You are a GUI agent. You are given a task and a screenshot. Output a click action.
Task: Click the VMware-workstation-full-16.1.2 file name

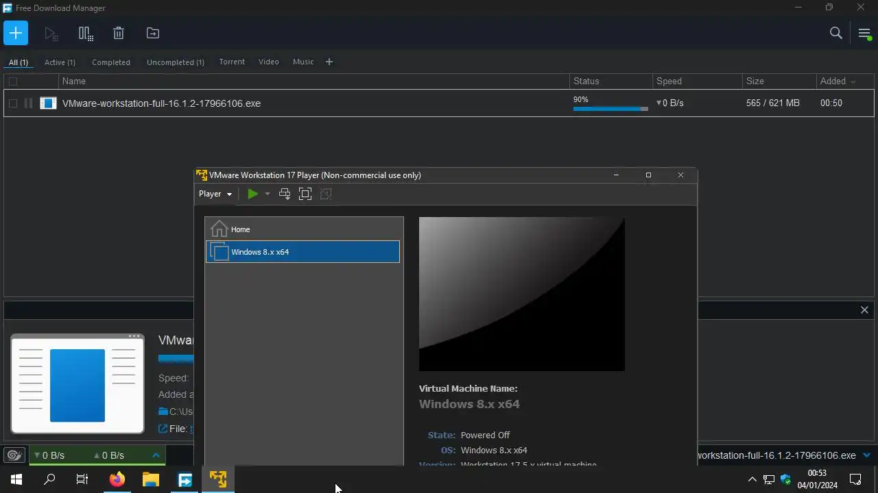click(161, 103)
